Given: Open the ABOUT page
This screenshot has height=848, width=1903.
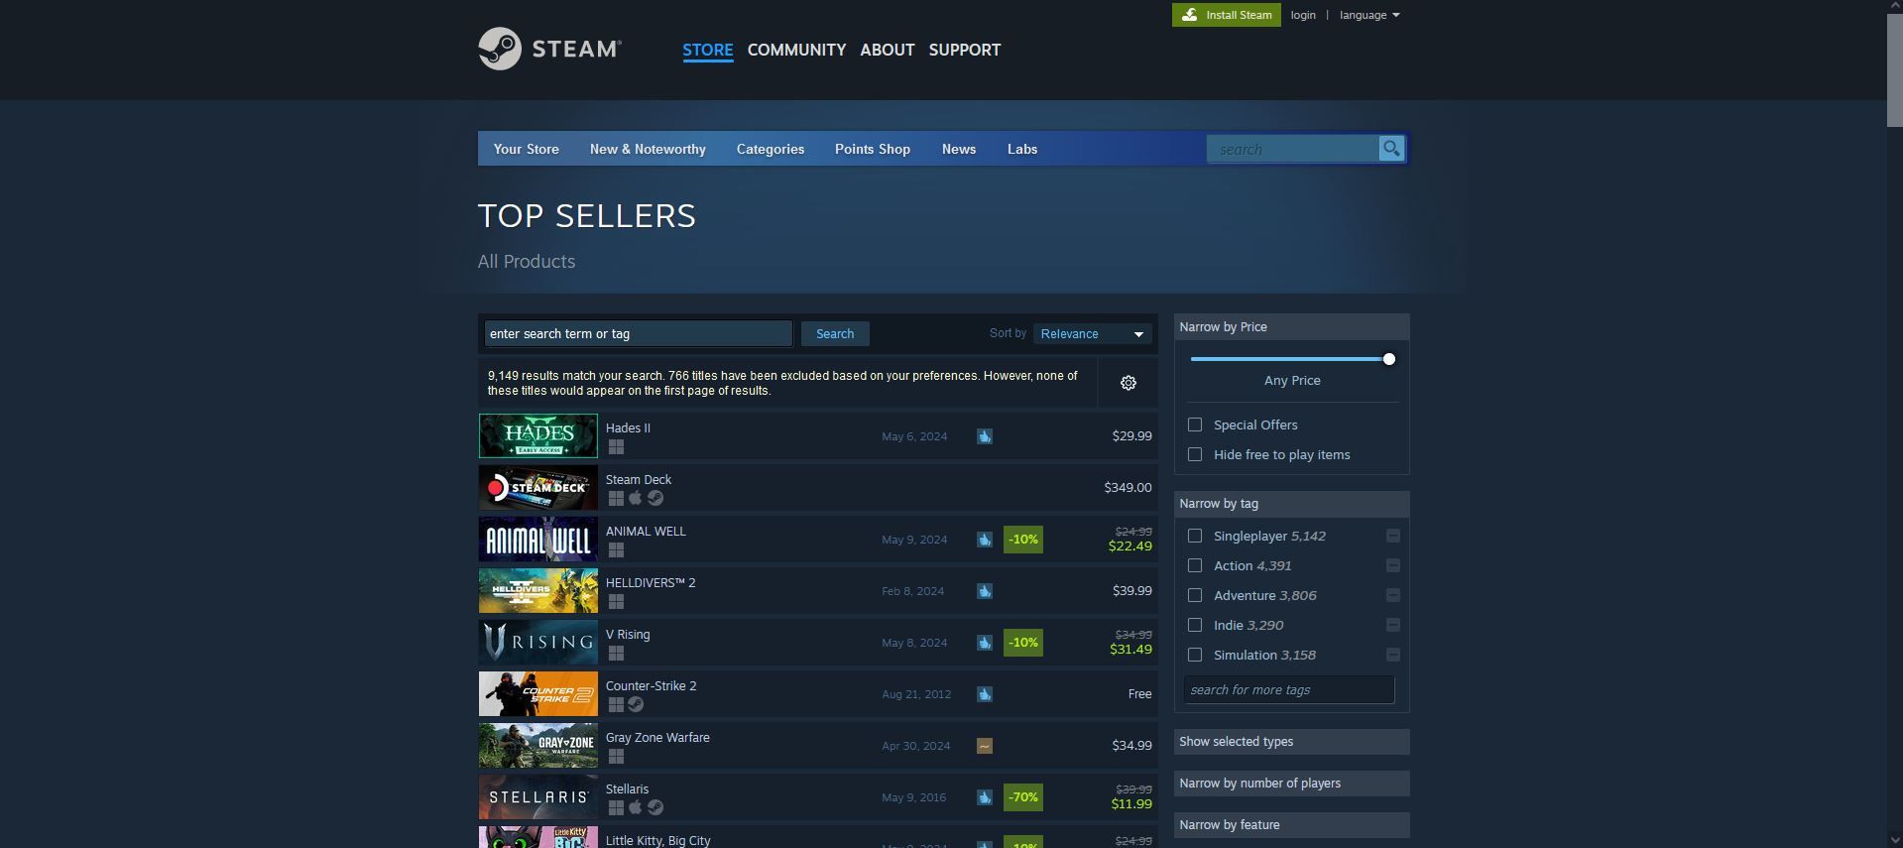Looking at the screenshot, I should click(888, 50).
